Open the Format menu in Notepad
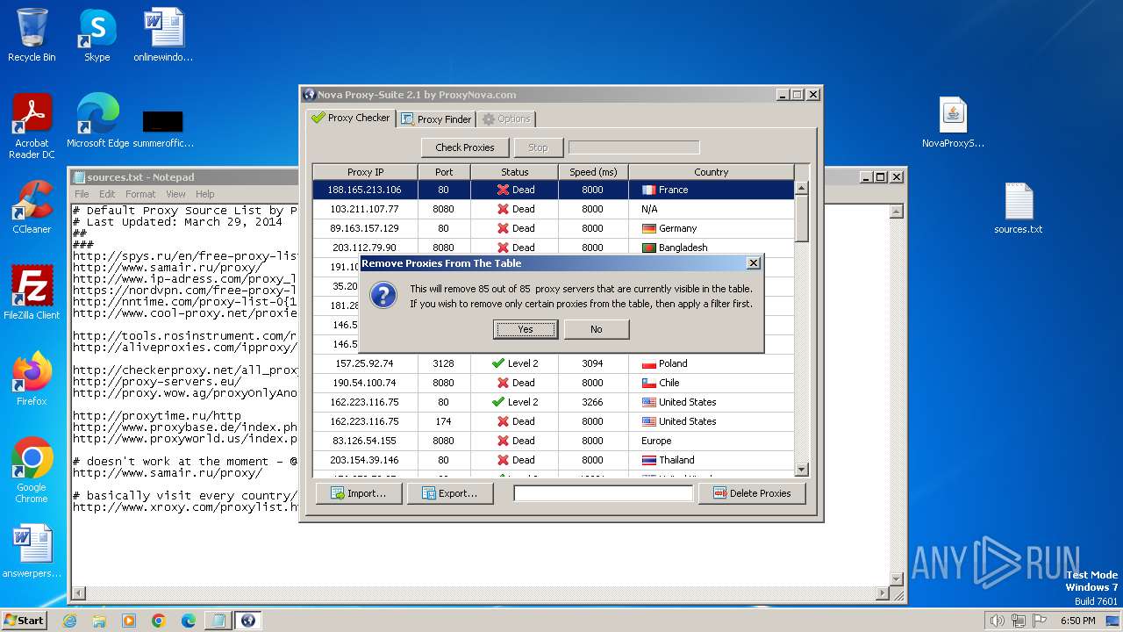Image resolution: width=1123 pixels, height=632 pixels. pyautogui.click(x=140, y=194)
